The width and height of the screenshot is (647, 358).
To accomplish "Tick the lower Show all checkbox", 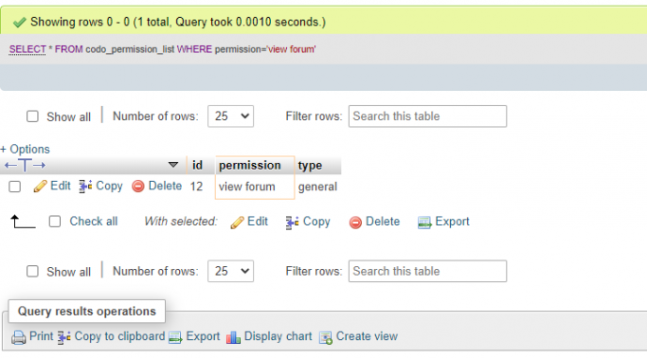I will (32, 272).
